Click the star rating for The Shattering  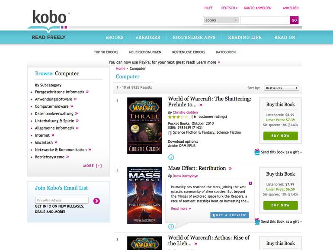click(178, 117)
